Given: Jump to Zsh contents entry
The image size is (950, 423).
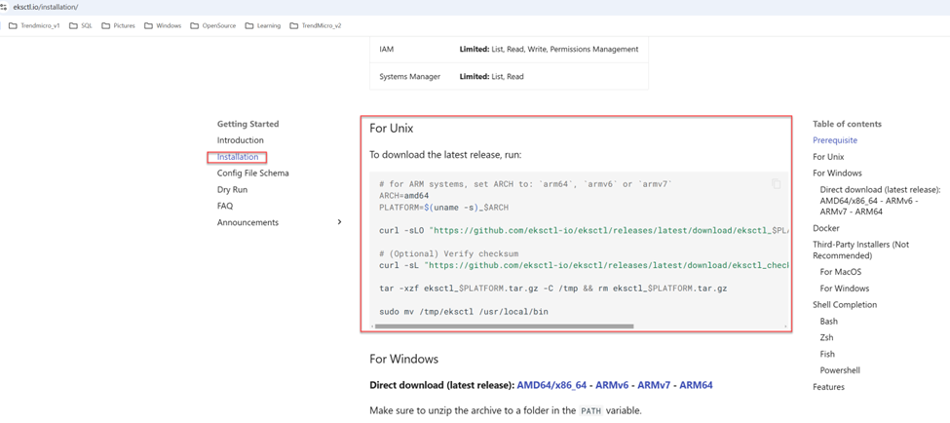Looking at the screenshot, I should coord(826,337).
